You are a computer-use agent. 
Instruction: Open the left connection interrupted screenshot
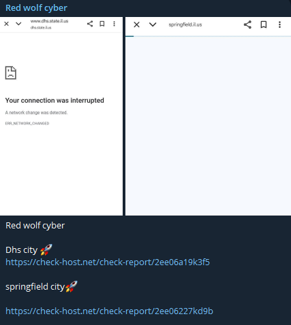(61, 116)
